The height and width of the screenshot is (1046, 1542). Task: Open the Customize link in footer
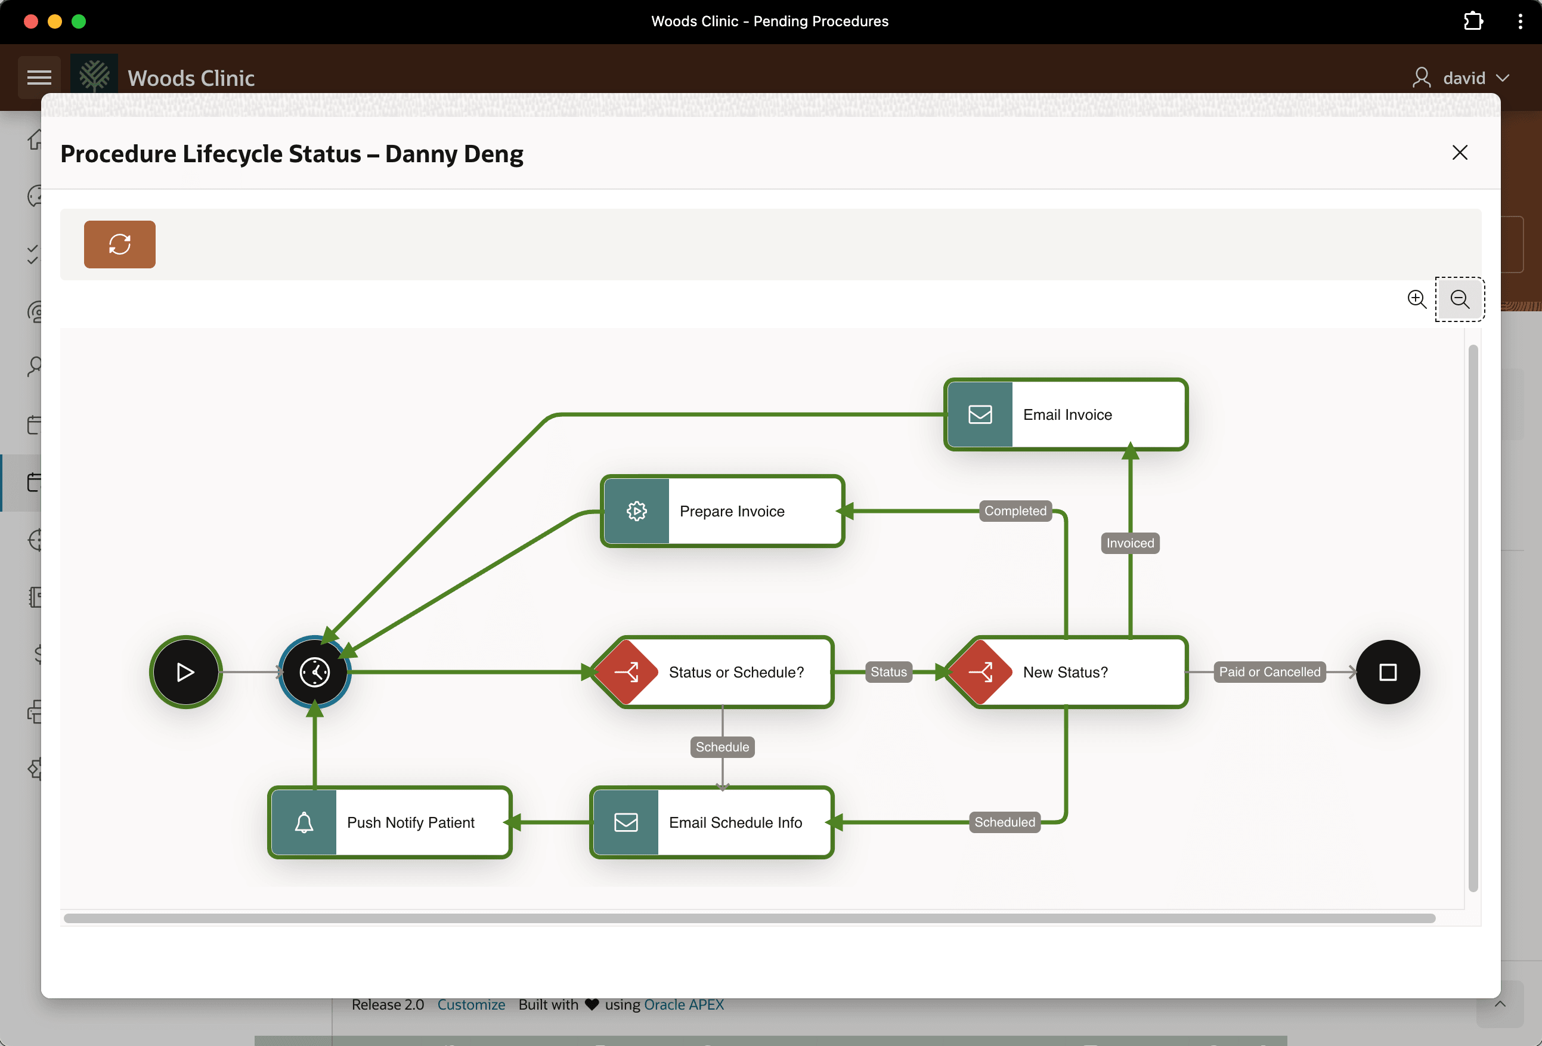[471, 1005]
